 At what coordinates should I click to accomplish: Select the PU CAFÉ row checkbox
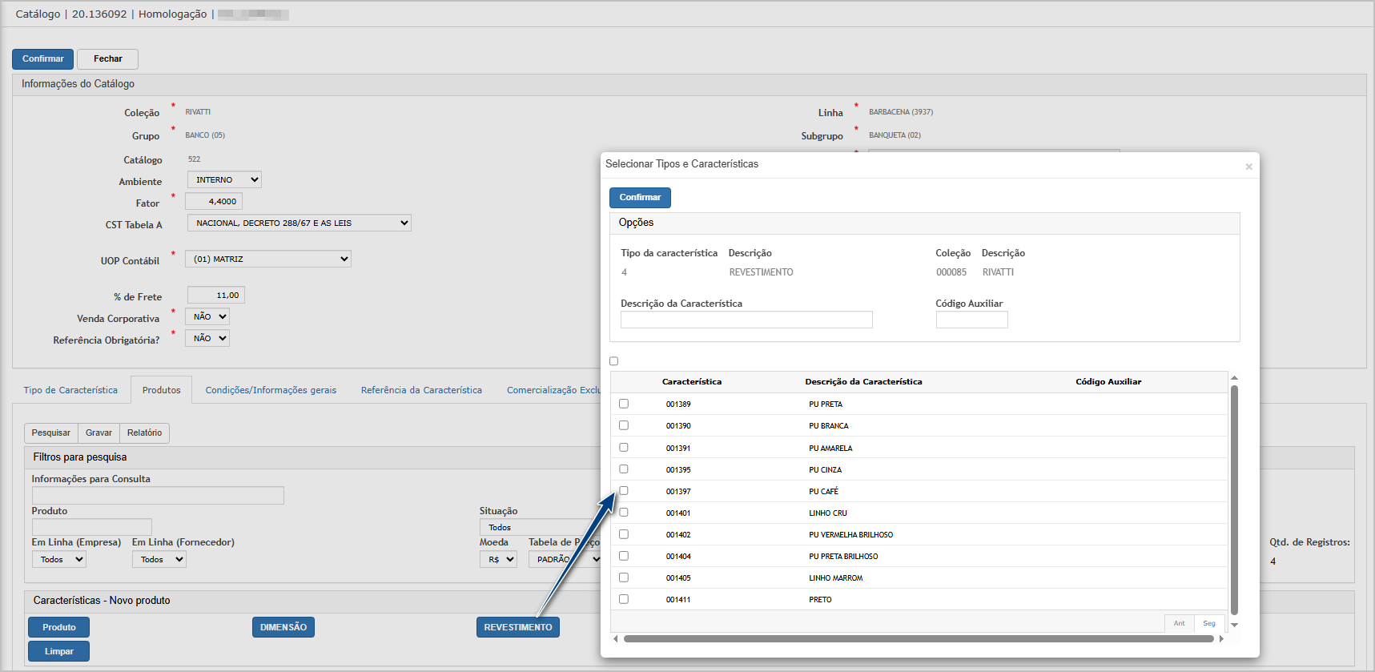(x=624, y=491)
